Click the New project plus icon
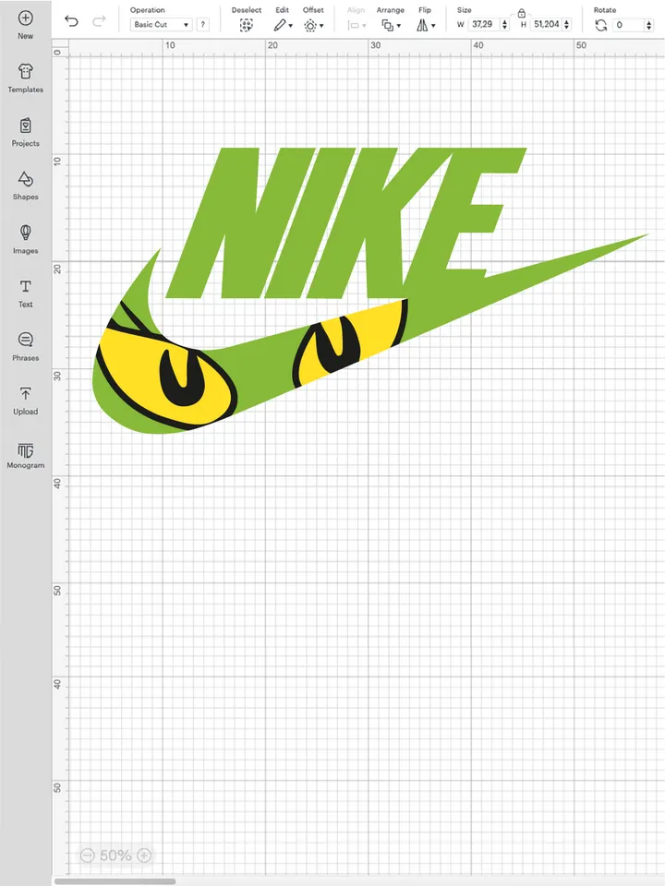Screen dimensions: 665x886 26,18
